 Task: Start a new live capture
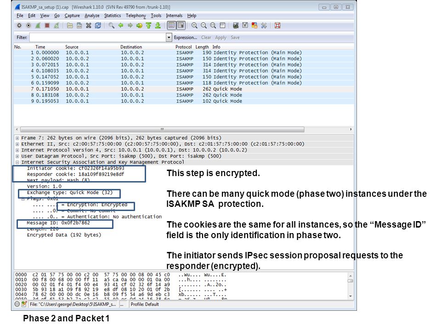click(x=38, y=26)
